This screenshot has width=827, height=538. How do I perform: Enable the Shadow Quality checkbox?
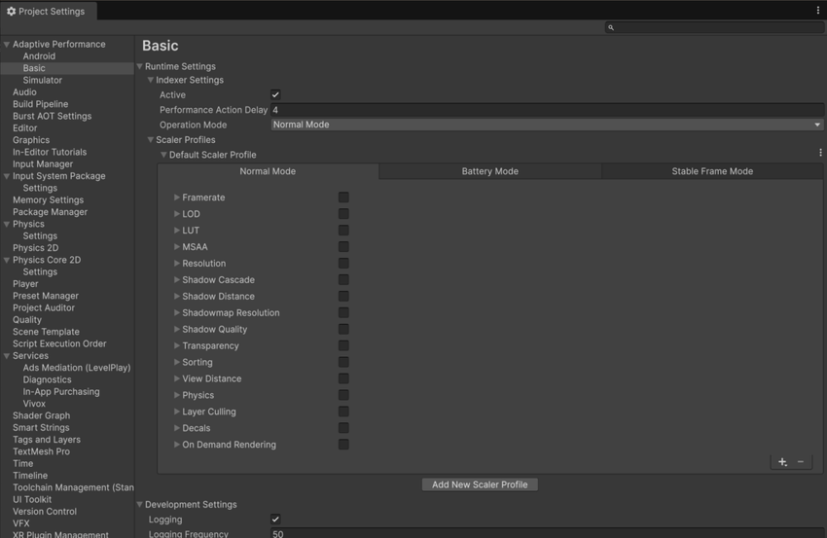(x=343, y=329)
